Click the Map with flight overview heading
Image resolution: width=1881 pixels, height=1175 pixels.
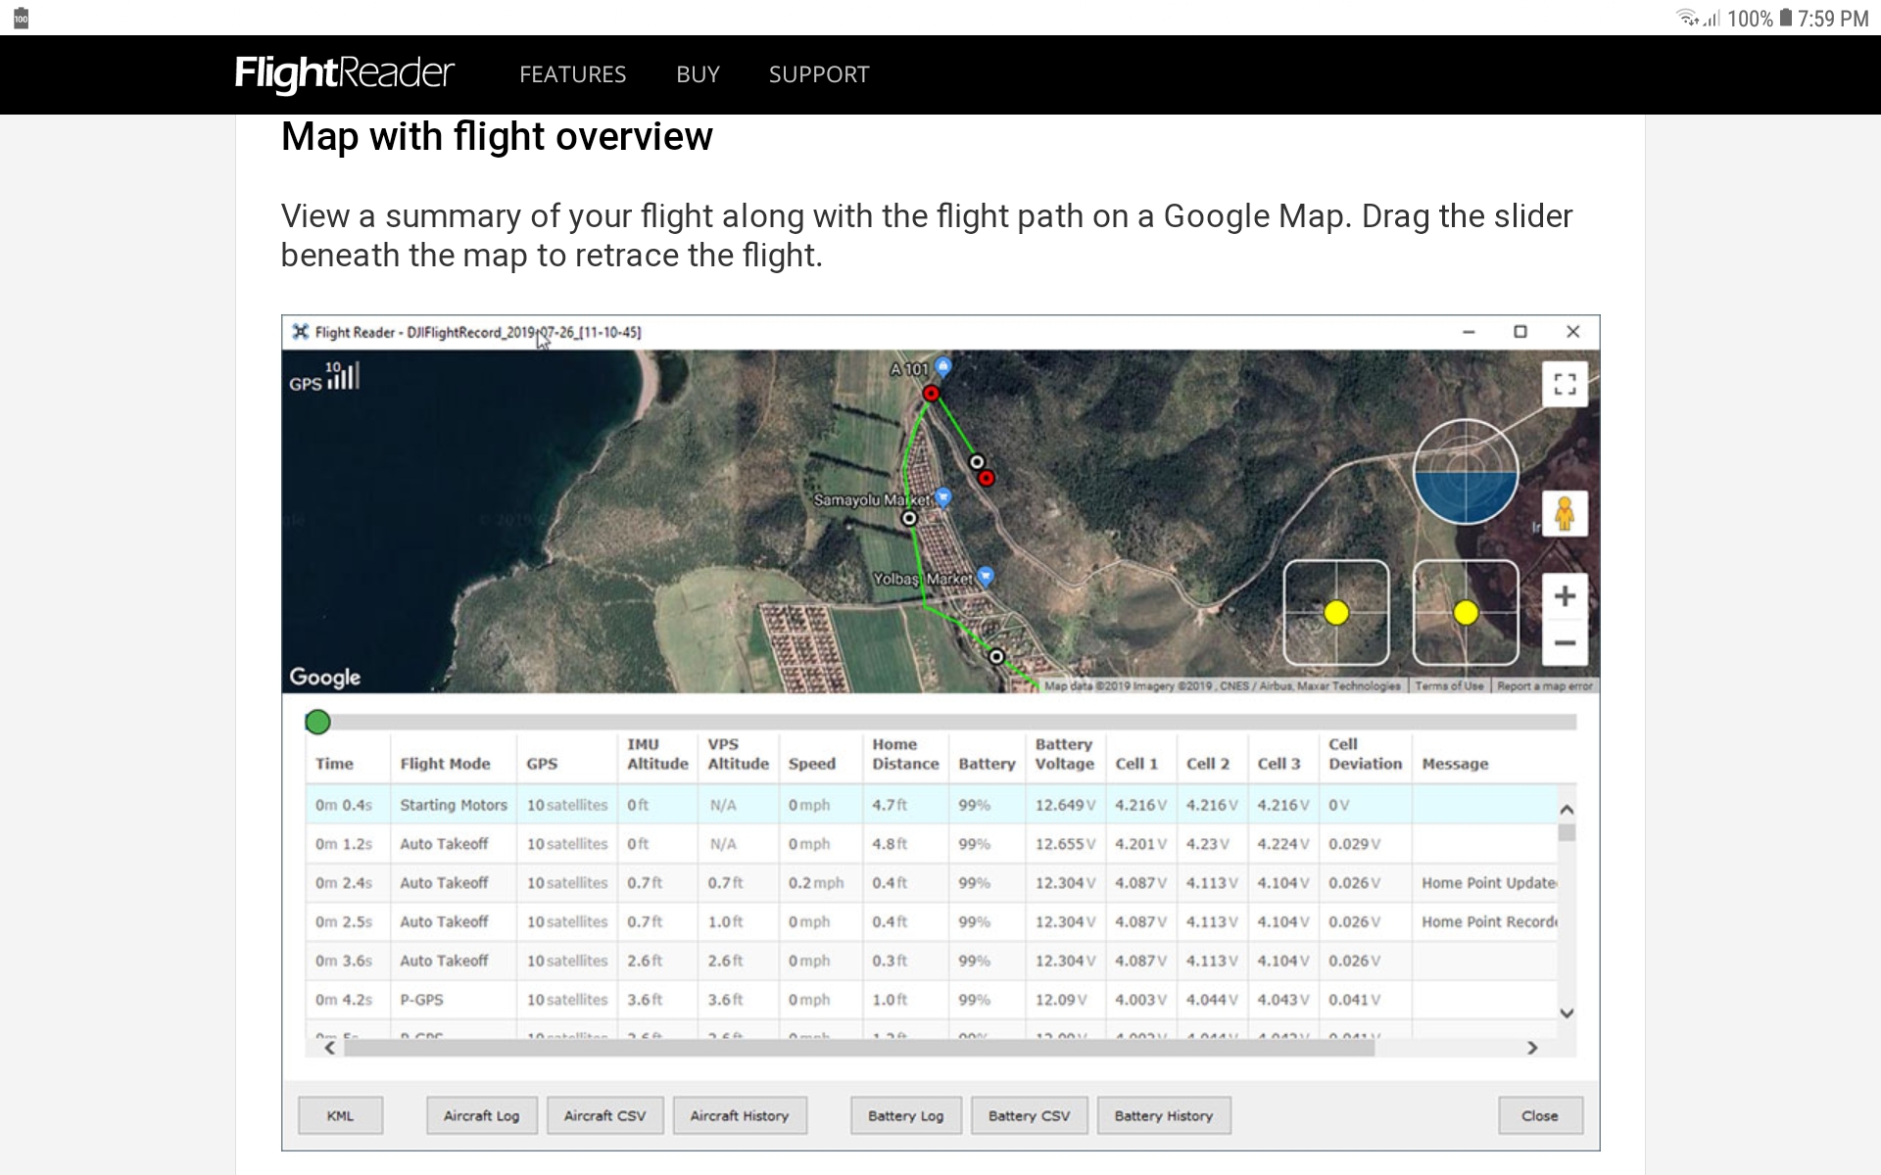click(497, 137)
